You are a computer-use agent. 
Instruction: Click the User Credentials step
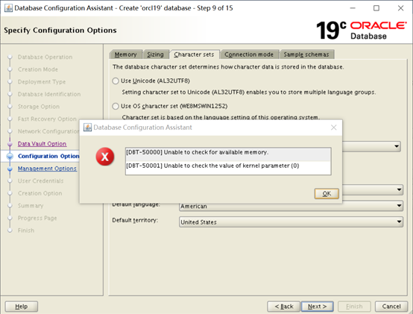point(40,181)
